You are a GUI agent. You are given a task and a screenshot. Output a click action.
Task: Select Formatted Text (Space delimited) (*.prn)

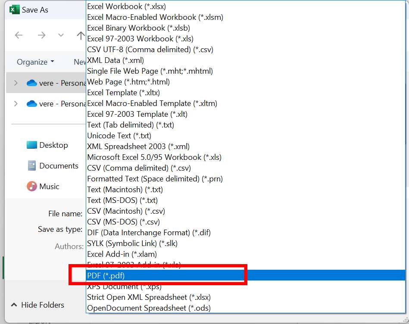[246, 179]
